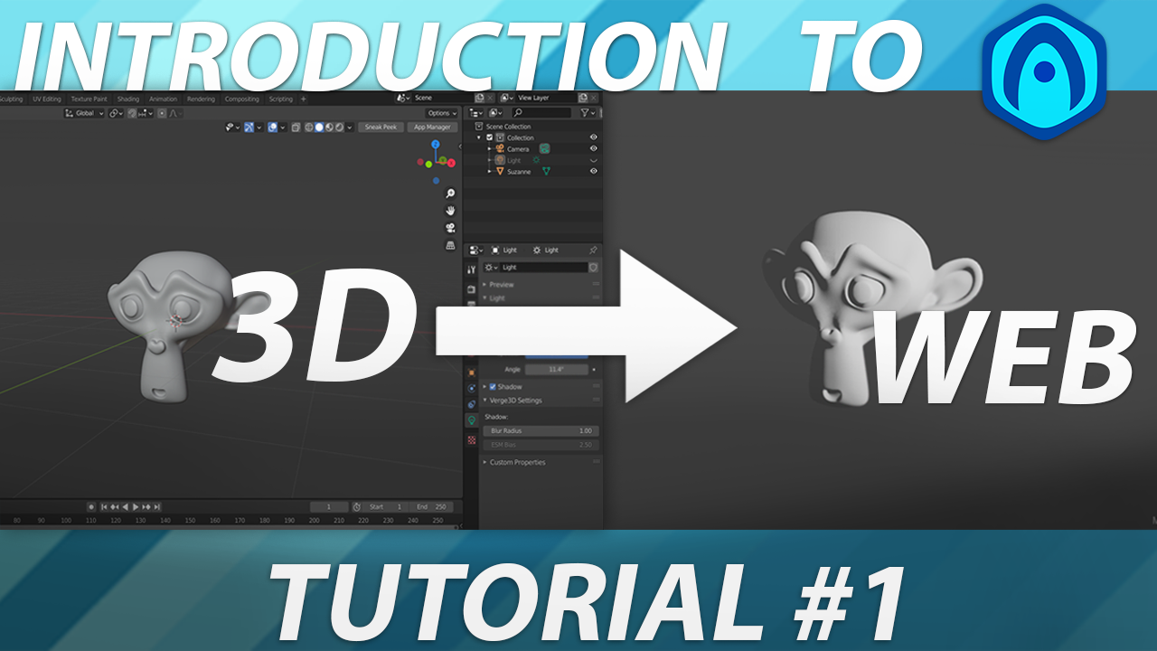This screenshot has height=651, width=1157.
Task: Switch perspective/orthographic grid icon
Action: tap(450, 245)
